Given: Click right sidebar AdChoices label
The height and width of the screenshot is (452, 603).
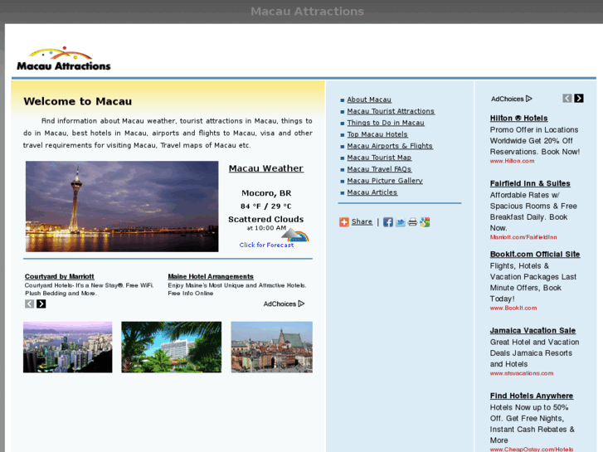Looking at the screenshot, I should click(x=512, y=99).
